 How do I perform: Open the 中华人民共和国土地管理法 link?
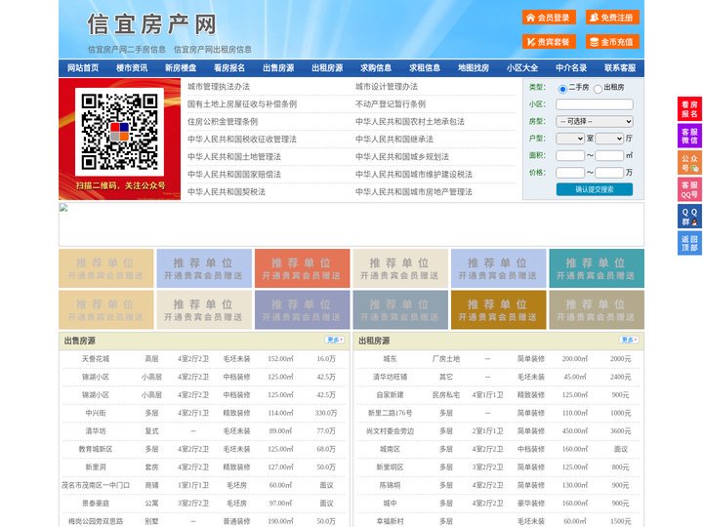234,156
